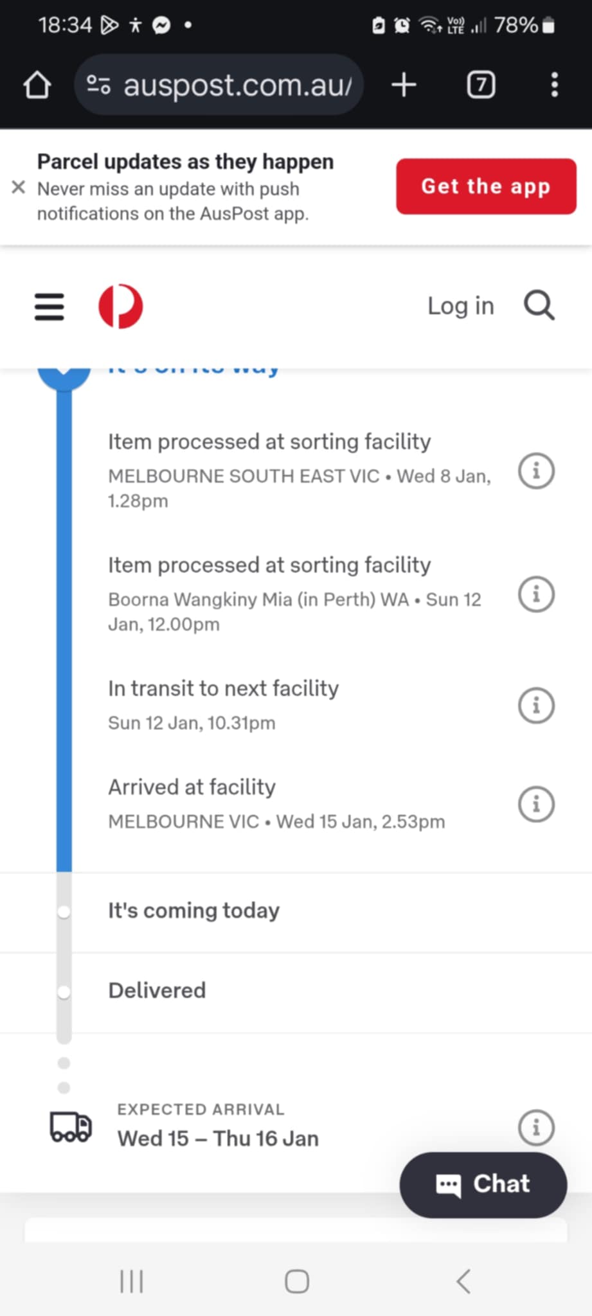
Task: Tap the Australia Post logo
Action: coord(120,306)
